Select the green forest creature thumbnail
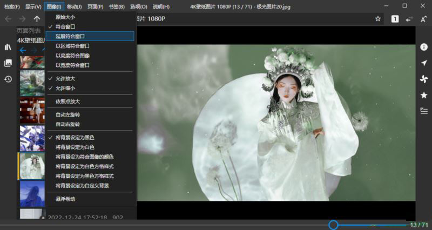This screenshot has width=432, height=230. click(32, 83)
